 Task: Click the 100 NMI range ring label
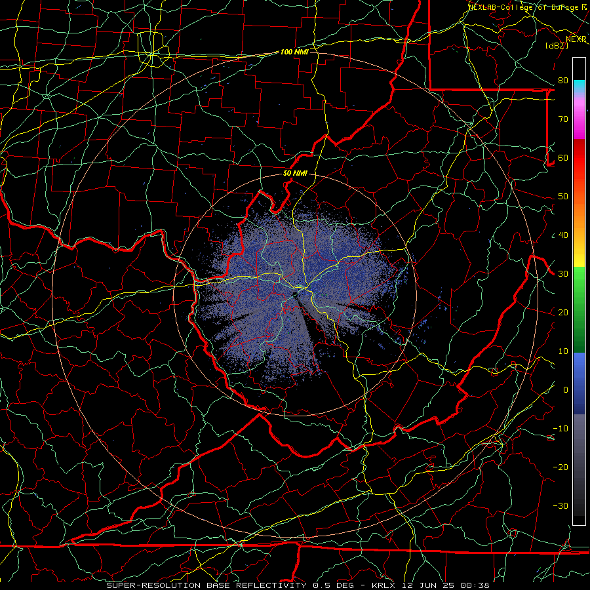coord(294,52)
